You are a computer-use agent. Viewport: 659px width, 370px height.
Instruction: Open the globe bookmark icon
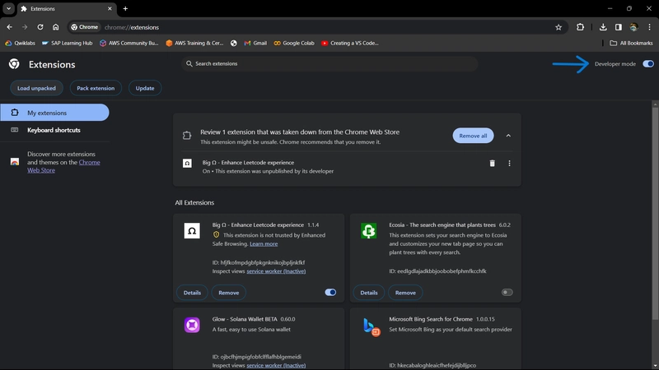pos(234,43)
